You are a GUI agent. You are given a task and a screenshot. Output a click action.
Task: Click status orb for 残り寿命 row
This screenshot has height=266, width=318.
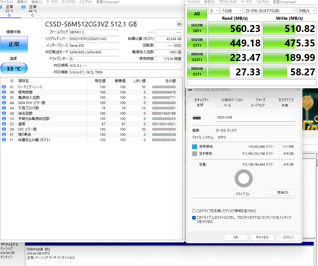coord(4,134)
